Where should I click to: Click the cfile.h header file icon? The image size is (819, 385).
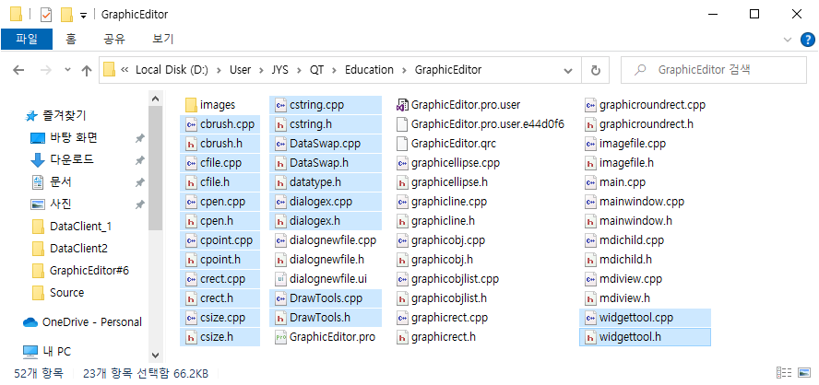pos(191,182)
